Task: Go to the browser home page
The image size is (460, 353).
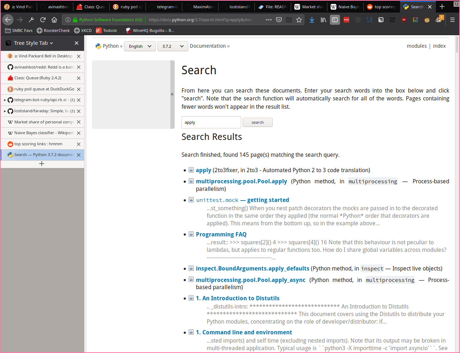Action: 54,20
